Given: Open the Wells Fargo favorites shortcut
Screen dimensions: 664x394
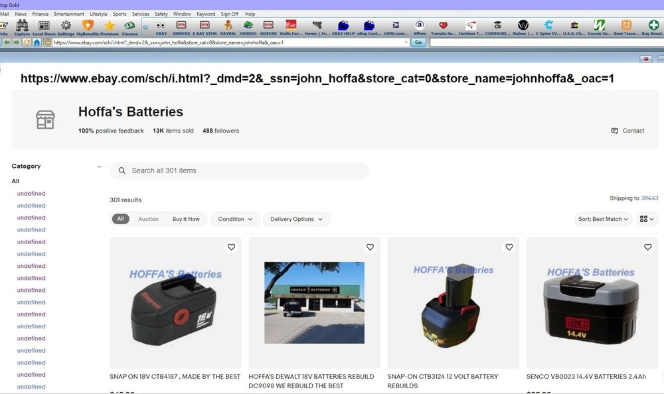Looking at the screenshot, I should click(x=291, y=27).
